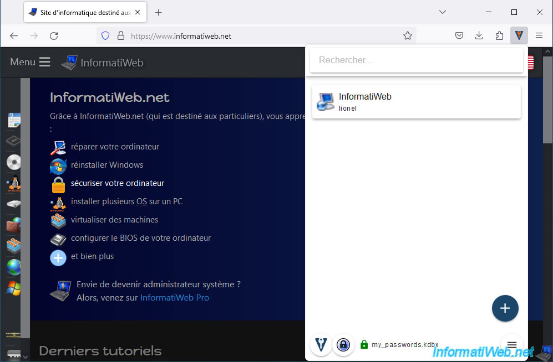The width and height of the screenshot is (553, 362).
Task: Select the InformatiWeb lionel entry
Action: (x=416, y=102)
